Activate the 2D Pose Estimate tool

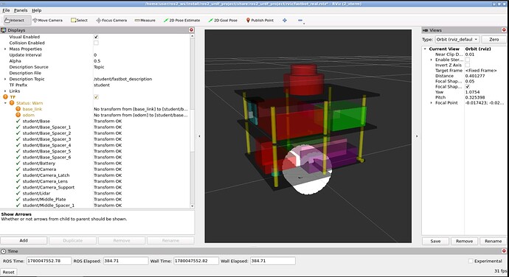tap(181, 20)
